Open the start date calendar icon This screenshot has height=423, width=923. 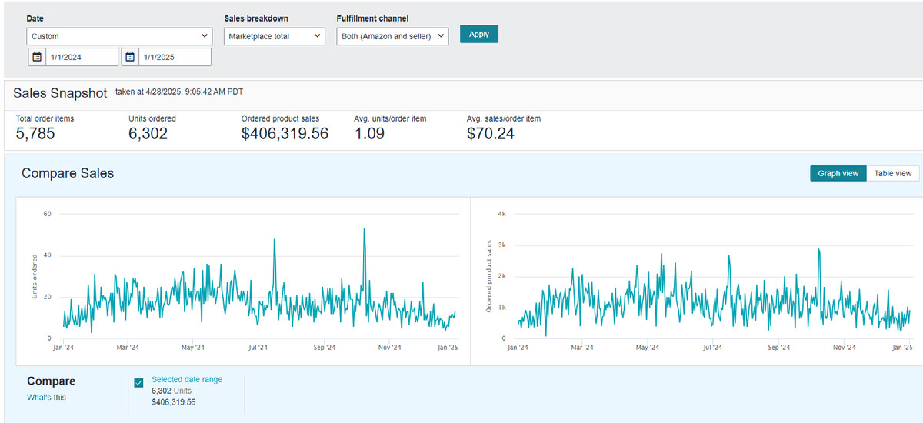click(x=37, y=57)
